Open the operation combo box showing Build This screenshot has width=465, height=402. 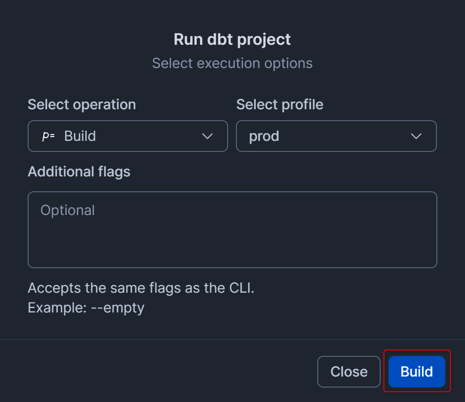127,136
